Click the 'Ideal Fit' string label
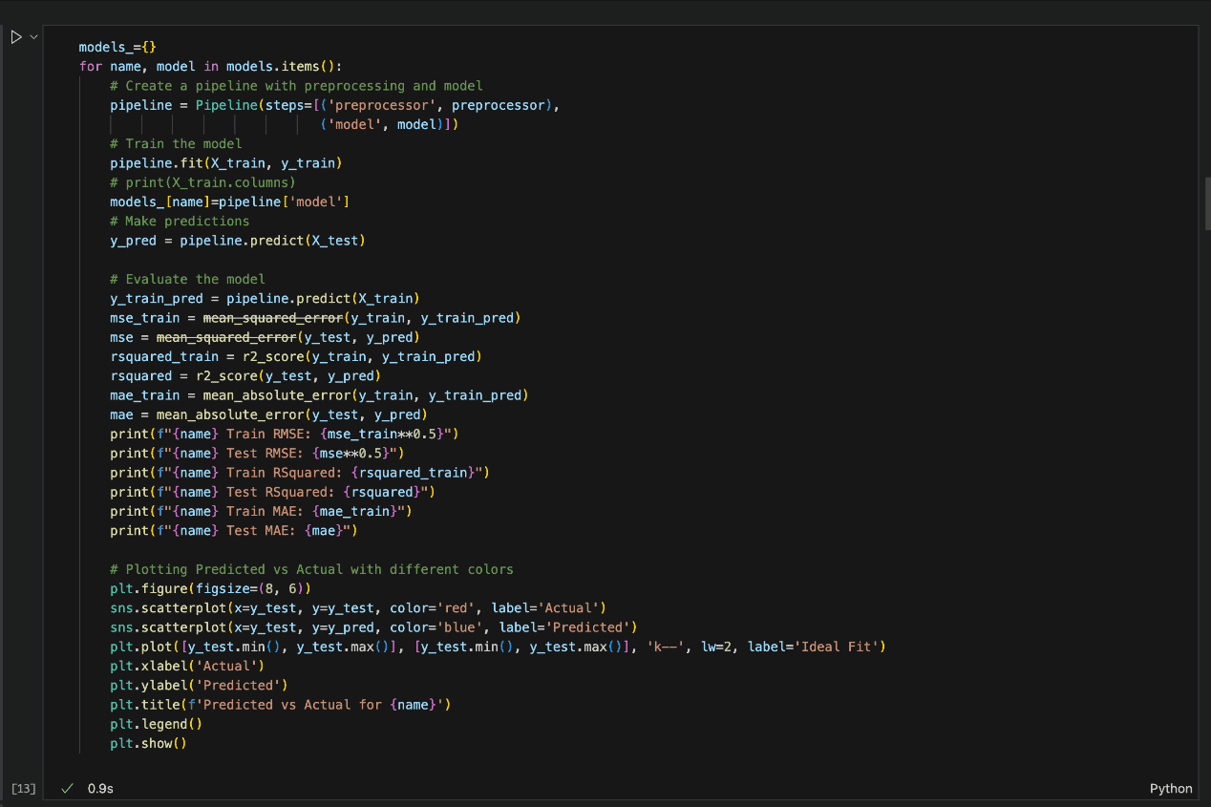The image size is (1211, 807). 838,646
